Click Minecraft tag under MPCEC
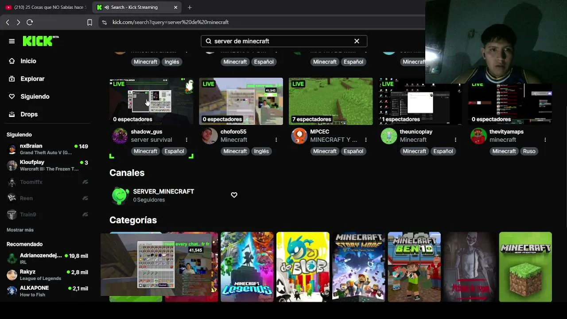567x319 pixels. (325, 151)
